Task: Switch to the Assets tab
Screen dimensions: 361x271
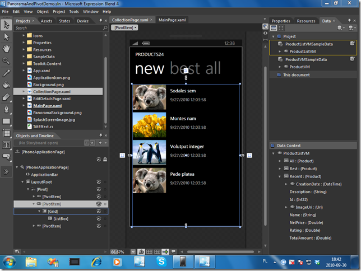Action: [47, 21]
